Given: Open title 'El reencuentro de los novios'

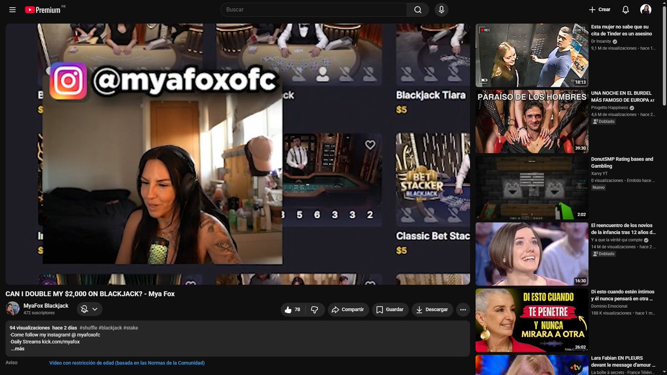Looking at the screenshot, I should 623,229.
